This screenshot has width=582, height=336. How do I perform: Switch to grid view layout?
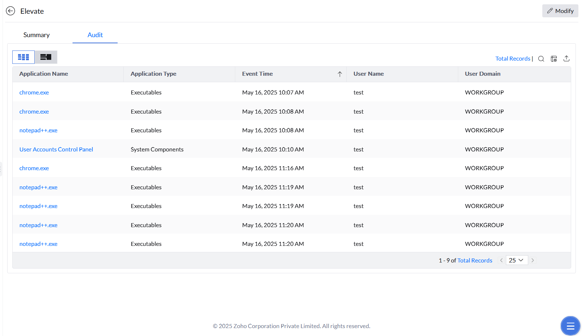coord(23,57)
